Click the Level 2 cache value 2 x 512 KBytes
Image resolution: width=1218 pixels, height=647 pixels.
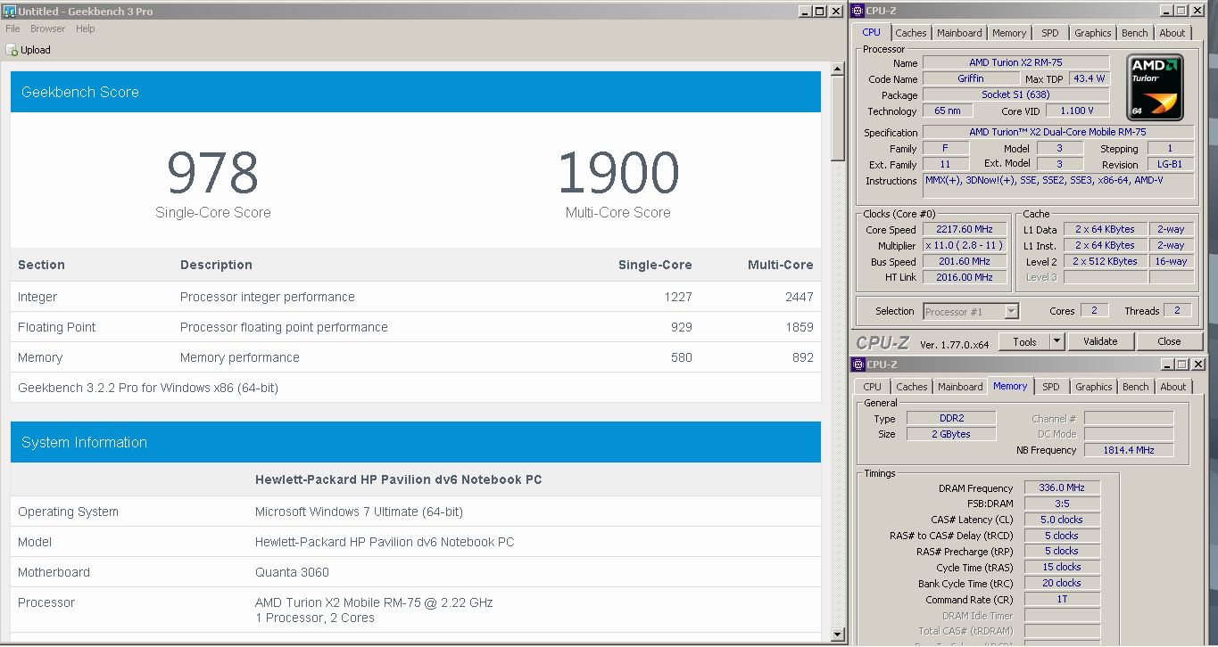(1106, 261)
